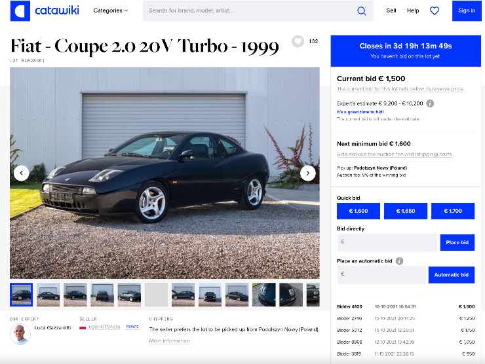Open favorites via header heart icon
Image resolution: width=485 pixels, height=364 pixels.
click(x=435, y=11)
